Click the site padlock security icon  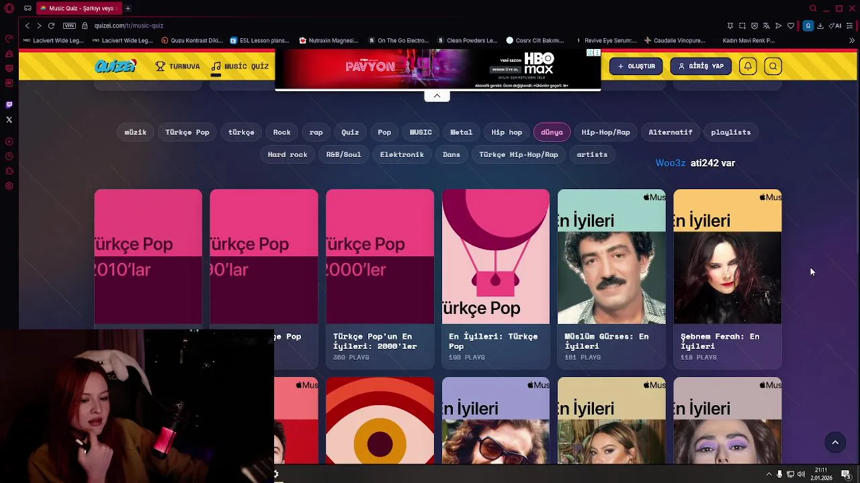85,25
